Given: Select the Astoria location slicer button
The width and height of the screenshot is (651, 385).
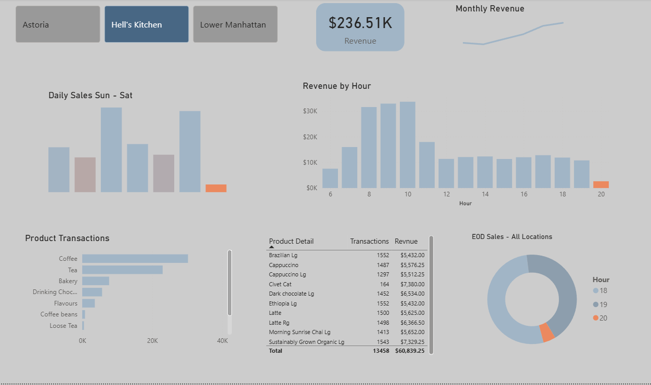Looking at the screenshot, I should click(x=58, y=24).
